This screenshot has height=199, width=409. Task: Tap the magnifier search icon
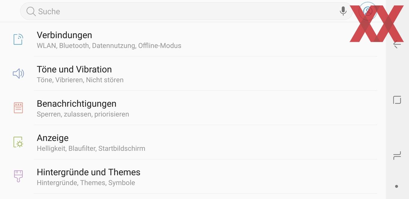coord(31,11)
